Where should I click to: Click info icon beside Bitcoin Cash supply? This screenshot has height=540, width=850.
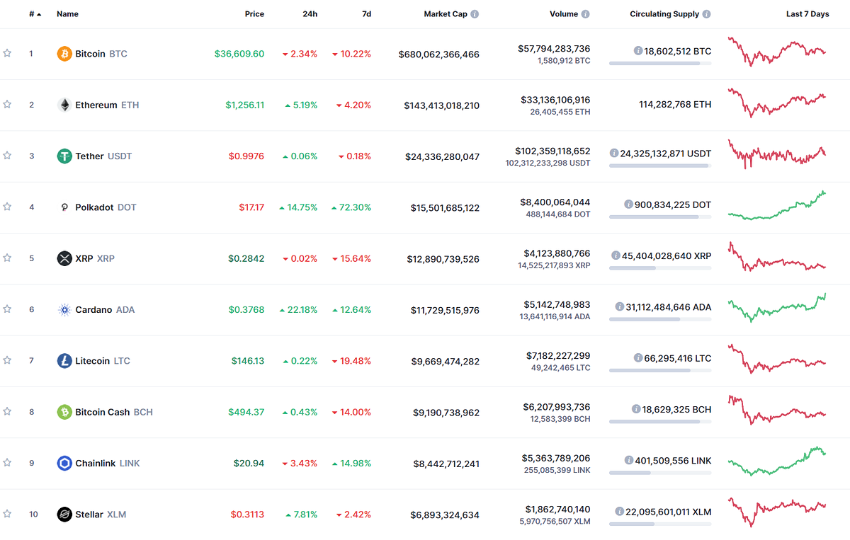pyautogui.click(x=636, y=409)
